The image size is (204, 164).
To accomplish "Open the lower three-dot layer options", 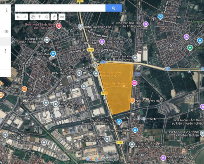I will [x=5, y=51].
